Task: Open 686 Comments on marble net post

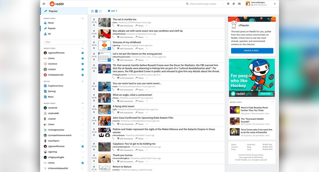Action: (x=125, y=26)
